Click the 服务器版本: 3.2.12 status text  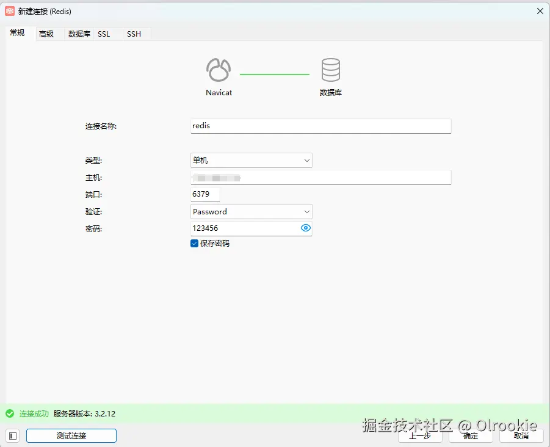click(x=84, y=413)
